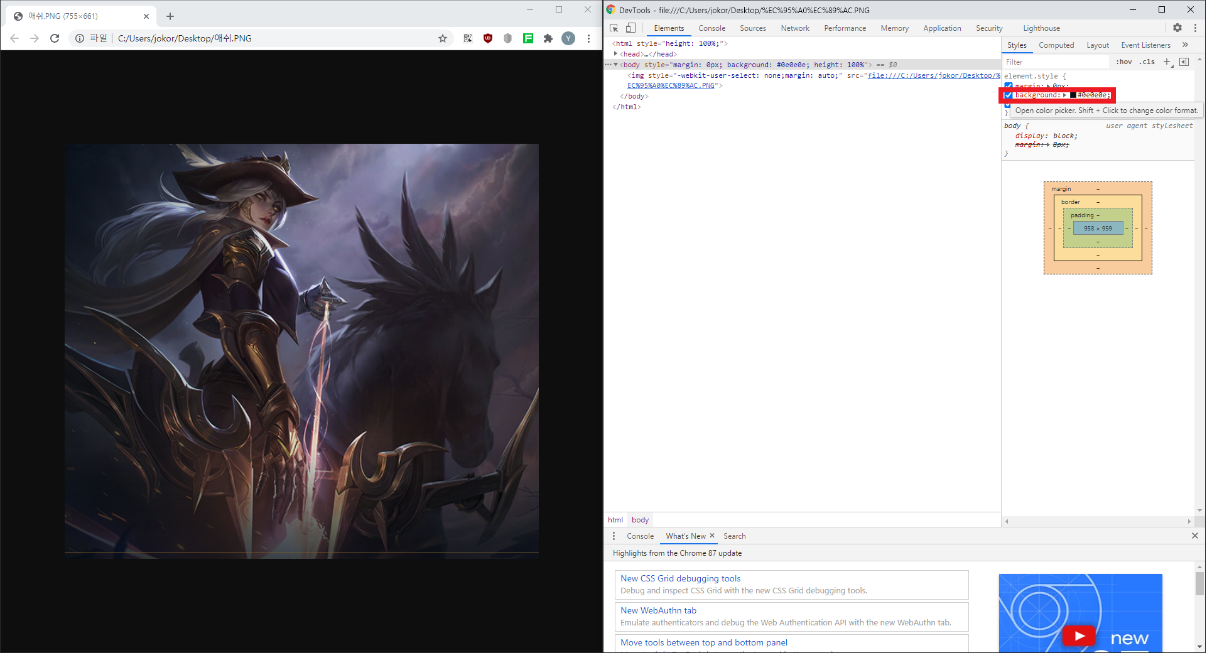1212x653 pixels.
Task: View site information icon in address bar
Action: [80, 38]
